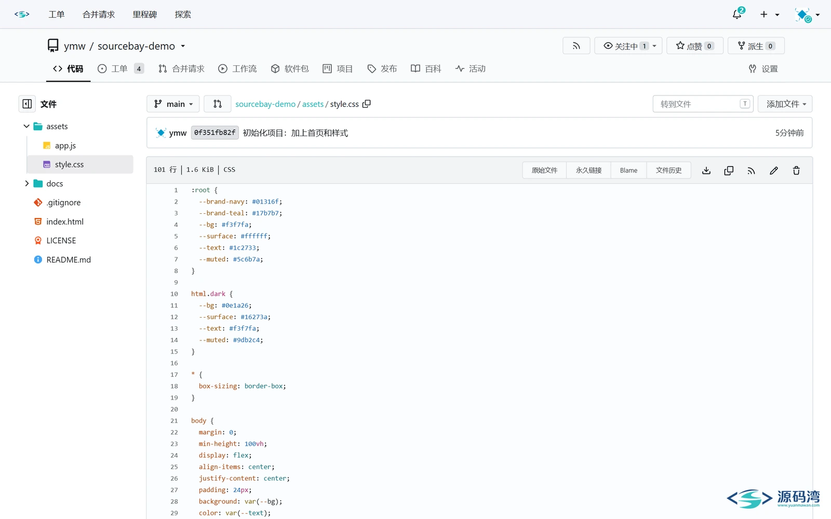Image resolution: width=831 pixels, height=519 pixels.
Task: Open the 发布 tab
Action: pyautogui.click(x=382, y=69)
